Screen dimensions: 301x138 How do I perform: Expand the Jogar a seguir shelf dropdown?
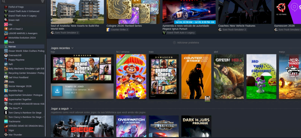71,108
